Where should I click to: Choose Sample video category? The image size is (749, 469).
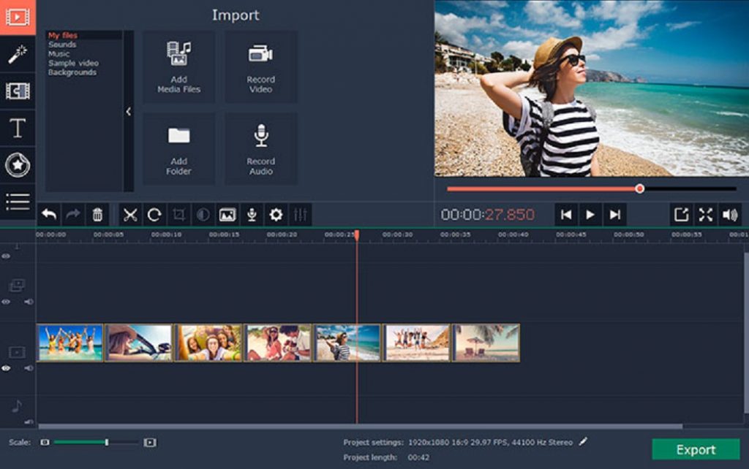tap(73, 64)
